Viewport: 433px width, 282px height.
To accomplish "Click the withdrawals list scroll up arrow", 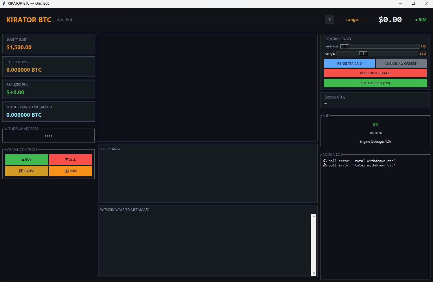I will pyautogui.click(x=314, y=216).
